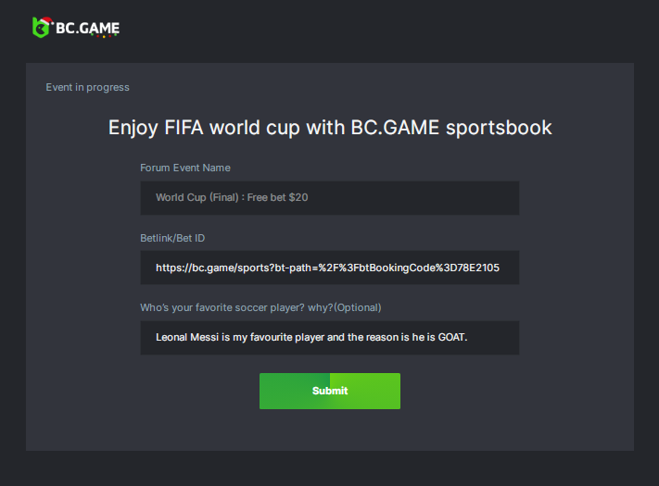Image resolution: width=659 pixels, height=486 pixels.
Task: Click 'BookingCode' portion of the bet link
Action: pyautogui.click(x=414, y=268)
